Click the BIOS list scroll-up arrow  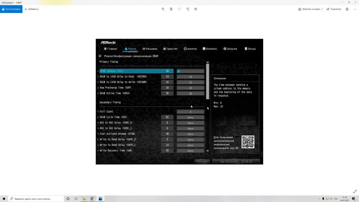tap(208, 62)
